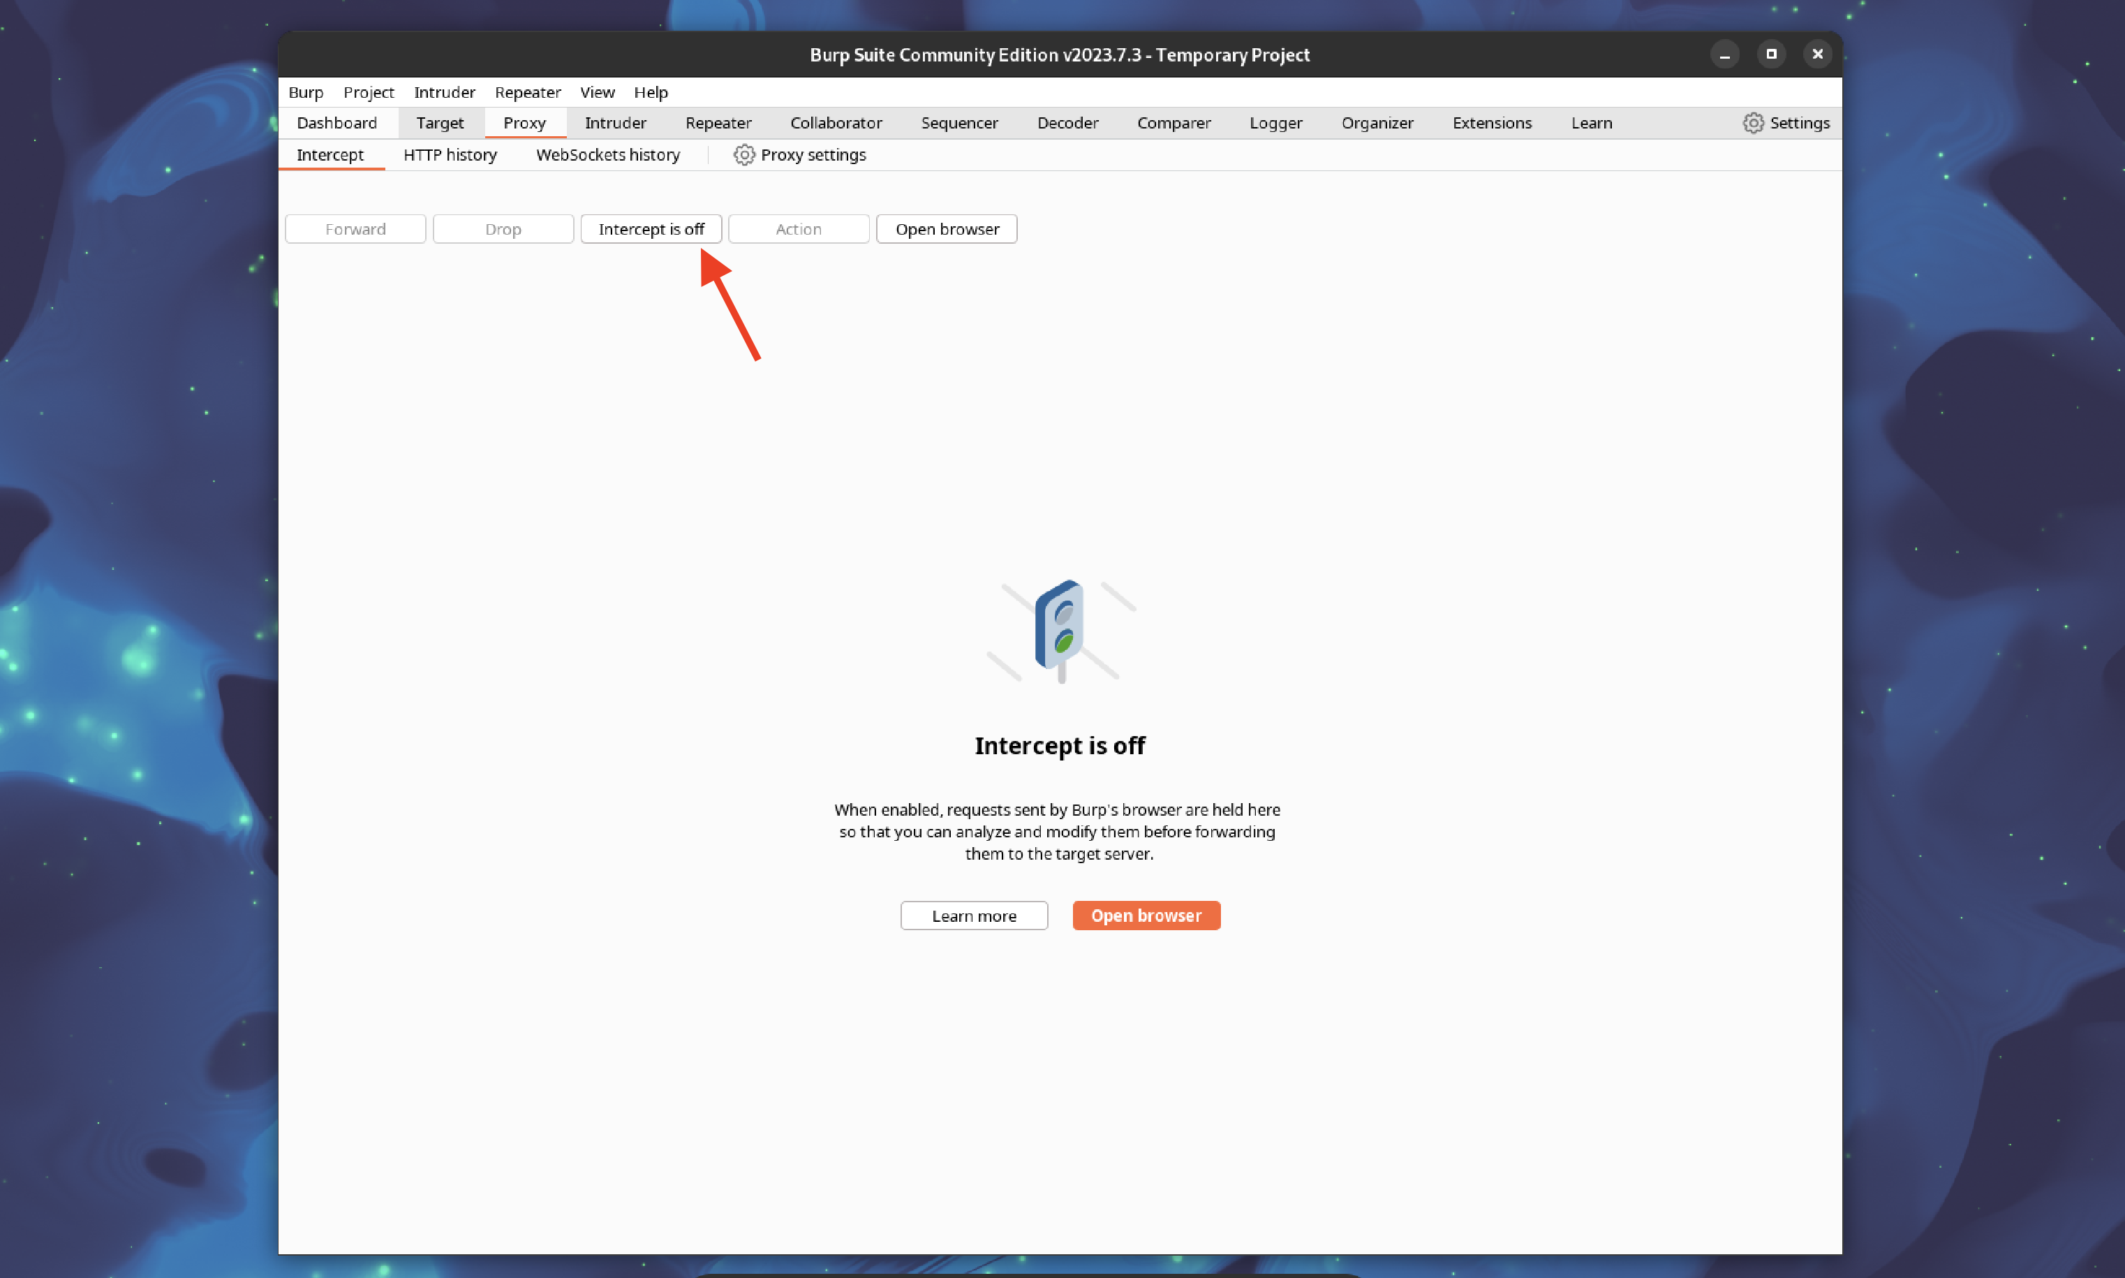This screenshot has width=2125, height=1278.
Task: Switch to the Sequencer tab
Action: (x=958, y=123)
